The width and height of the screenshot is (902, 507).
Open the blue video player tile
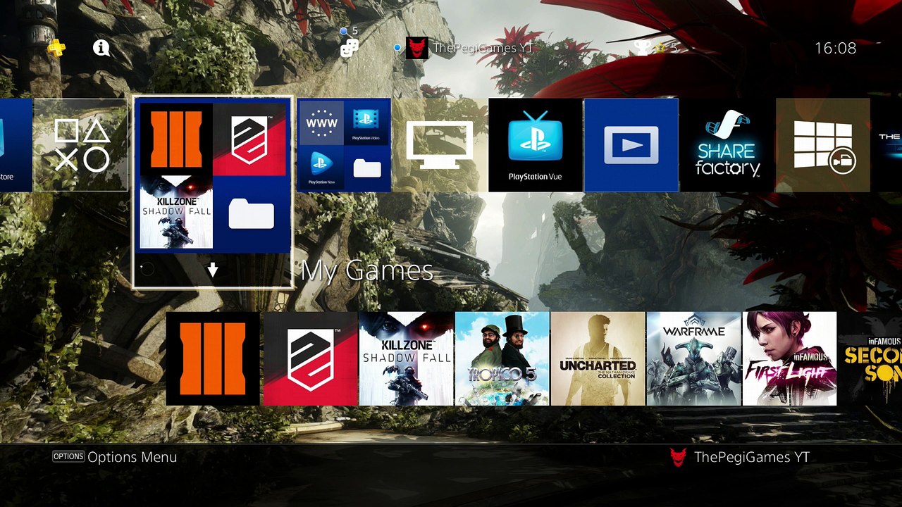631,145
